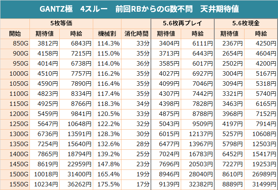Click the 17分 cell
This screenshot has height=190, width=278.
pos(136,185)
